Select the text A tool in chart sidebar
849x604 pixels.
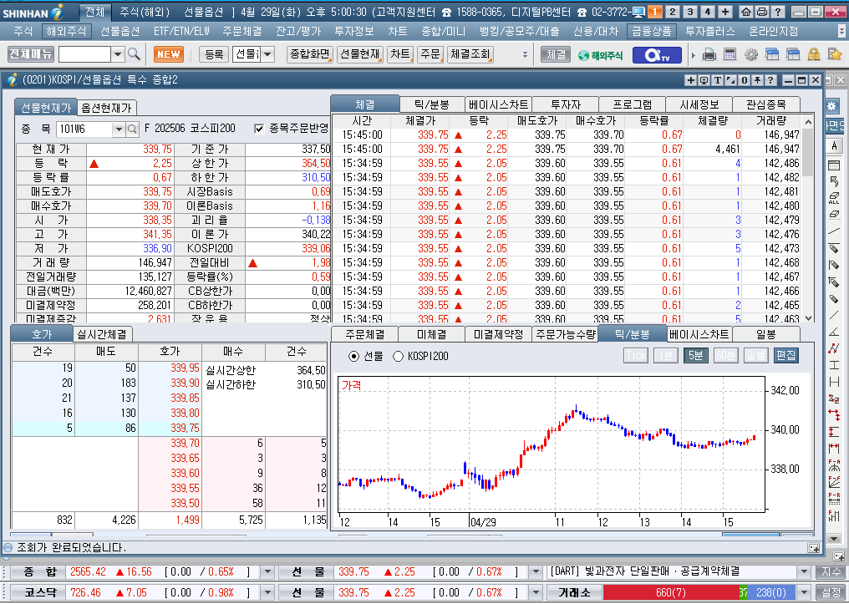tap(834, 146)
